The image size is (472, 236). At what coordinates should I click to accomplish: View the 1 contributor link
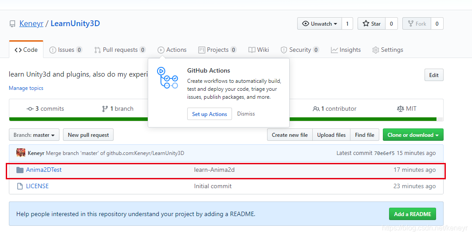(x=334, y=108)
